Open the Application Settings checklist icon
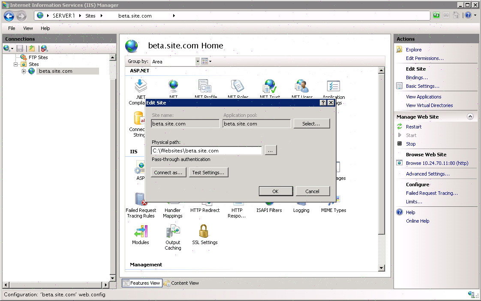481x301 pixels. (x=334, y=86)
